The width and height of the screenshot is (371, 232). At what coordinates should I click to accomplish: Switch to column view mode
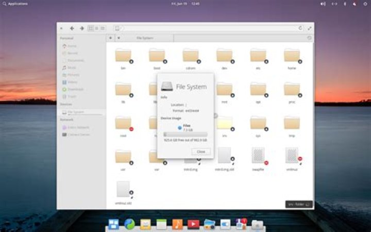coord(103,28)
